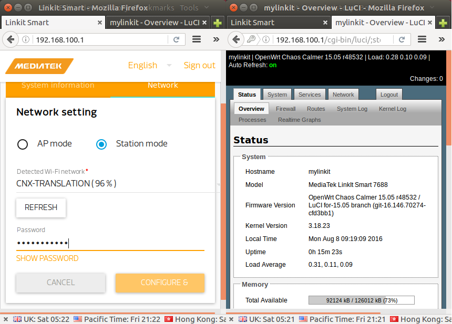Select Routes subtab

[x=316, y=109]
